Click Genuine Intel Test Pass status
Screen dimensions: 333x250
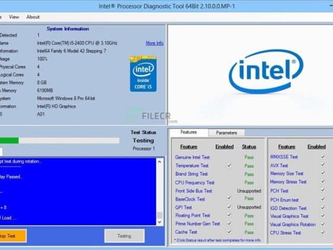(x=249, y=157)
